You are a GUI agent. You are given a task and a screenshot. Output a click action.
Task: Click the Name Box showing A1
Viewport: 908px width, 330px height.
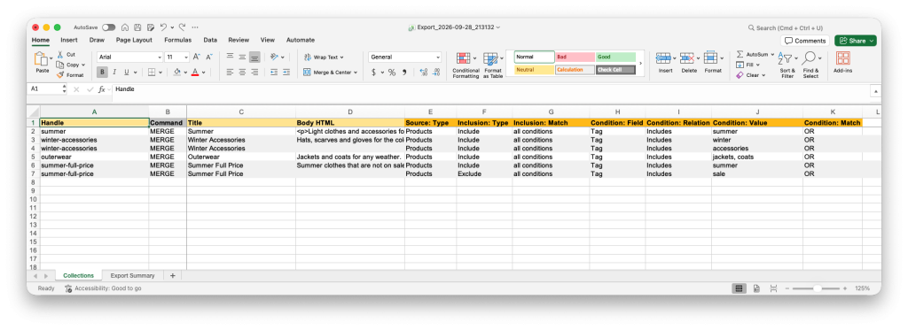47,89
